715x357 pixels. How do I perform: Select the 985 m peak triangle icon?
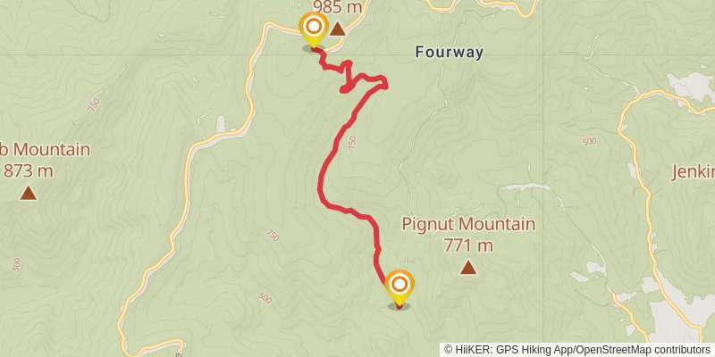pos(338,29)
